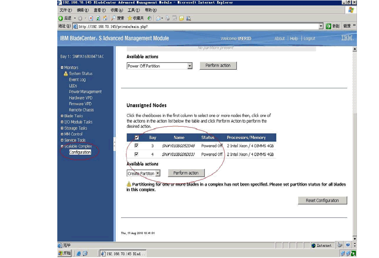379x258 pixels.
Task: Expand the I/O Module Tasks section
Action: [62, 122]
